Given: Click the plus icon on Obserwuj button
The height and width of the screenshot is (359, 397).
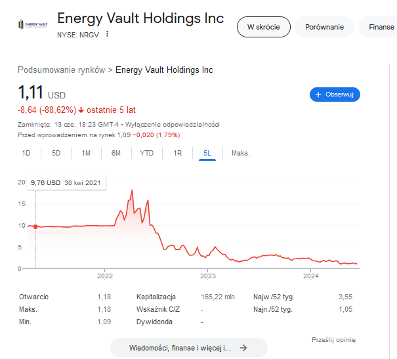Looking at the screenshot, I should pyautogui.click(x=318, y=95).
